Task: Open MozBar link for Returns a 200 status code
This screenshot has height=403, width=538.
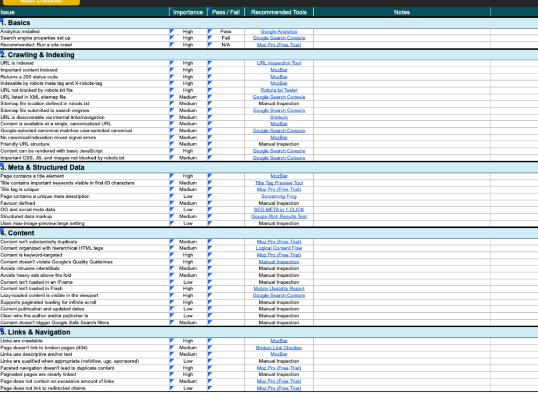Action: click(279, 77)
